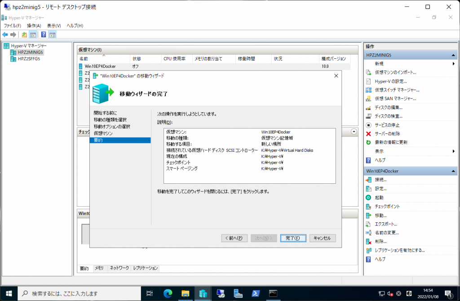This screenshot has height=301, width=460.
Task: Click Windows Start button
Action: coord(9,293)
